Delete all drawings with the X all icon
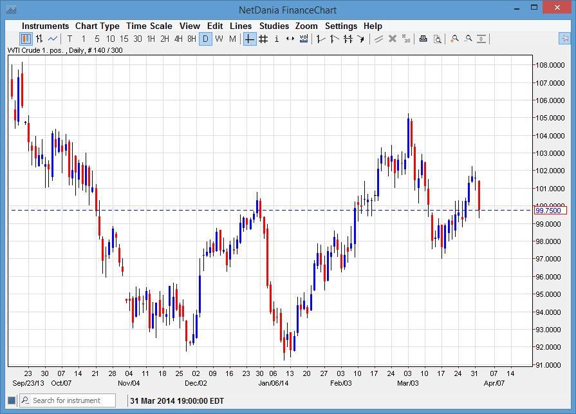This screenshot has width=576, height=414. pyautogui.click(x=405, y=39)
